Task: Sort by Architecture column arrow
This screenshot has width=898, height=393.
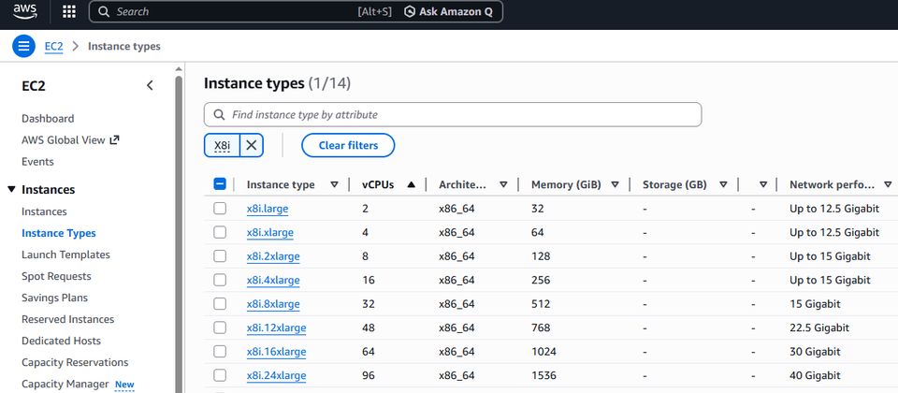Action: [x=503, y=184]
